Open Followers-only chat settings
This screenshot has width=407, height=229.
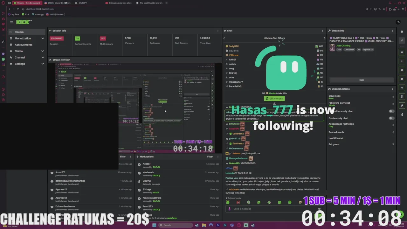tap(361, 104)
